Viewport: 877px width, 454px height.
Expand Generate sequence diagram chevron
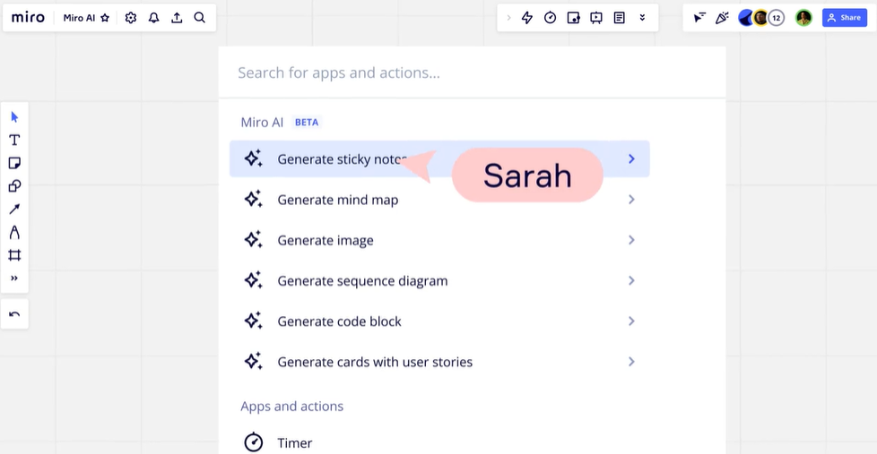pos(631,280)
